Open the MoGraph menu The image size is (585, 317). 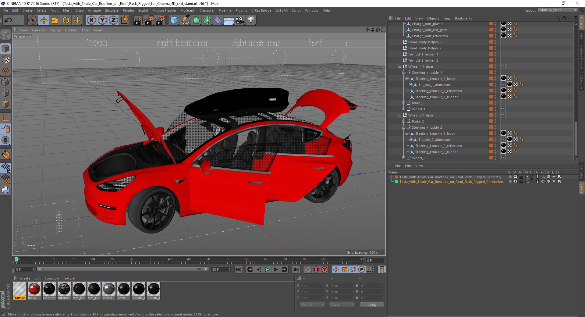pyautogui.click(x=188, y=10)
